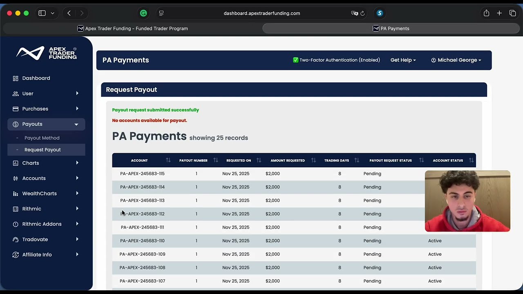
Task: Click the reader/page icon next to Grammarly
Action: coord(161,13)
